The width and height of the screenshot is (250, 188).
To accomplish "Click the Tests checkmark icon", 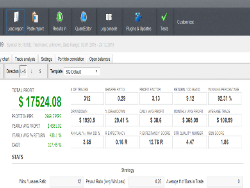I will (164, 18).
